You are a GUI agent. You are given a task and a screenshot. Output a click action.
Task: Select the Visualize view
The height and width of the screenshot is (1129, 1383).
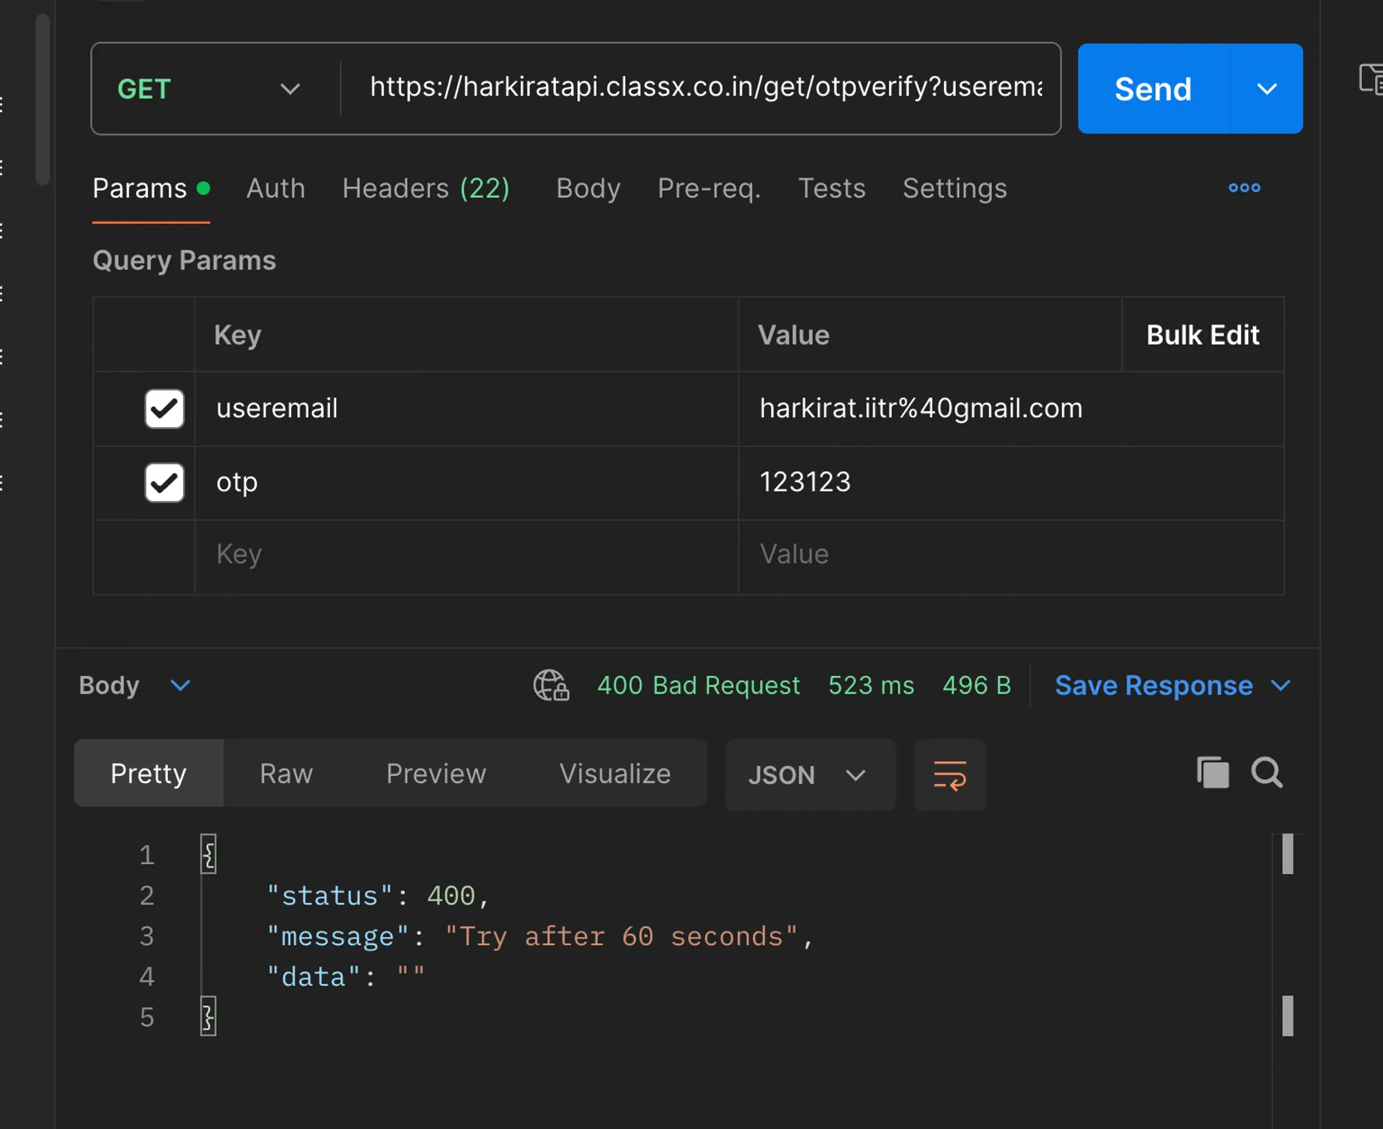[x=615, y=773]
